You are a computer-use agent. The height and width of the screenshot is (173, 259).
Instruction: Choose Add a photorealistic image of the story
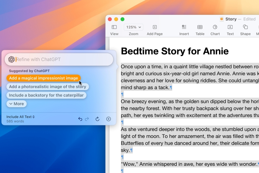pos(48,87)
